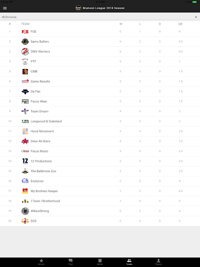Click the FOE team logo

click(x=25, y=32)
